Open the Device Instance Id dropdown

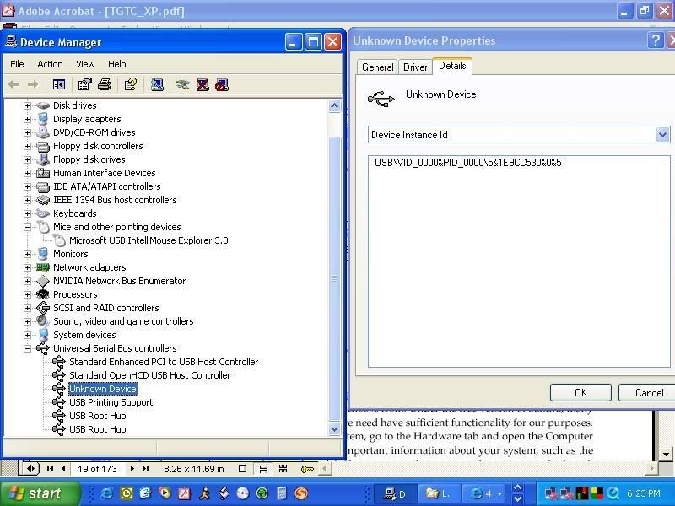tap(662, 135)
